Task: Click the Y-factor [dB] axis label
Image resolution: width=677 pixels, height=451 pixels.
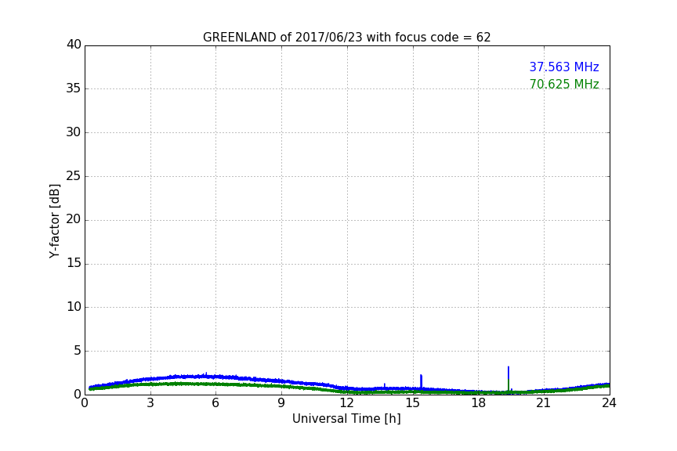Action: pos(54,221)
